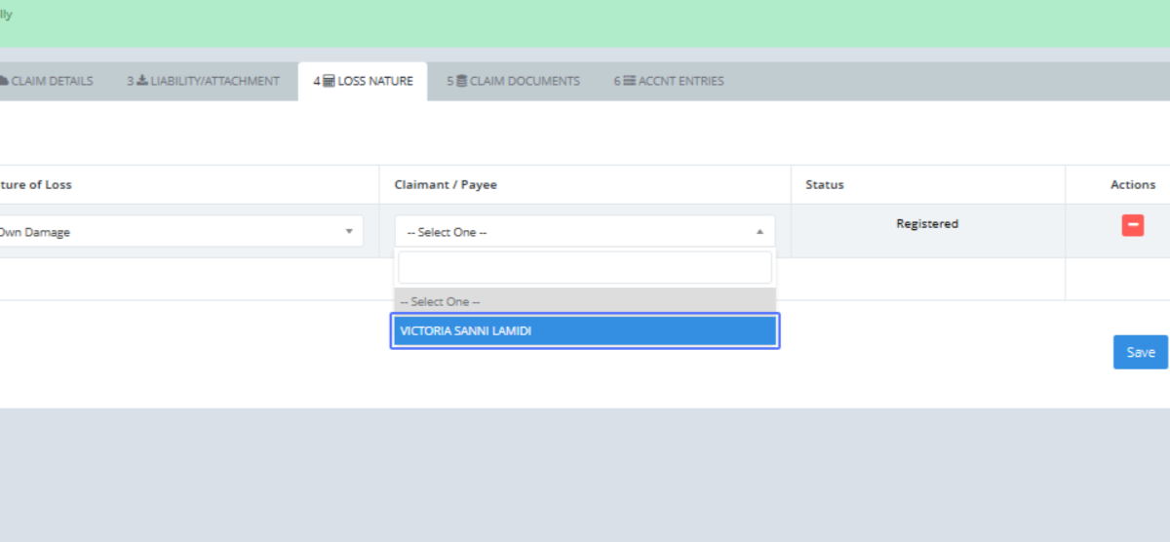Image resolution: width=1170 pixels, height=542 pixels.
Task: Click the Claimant / Payee column header
Action: click(446, 184)
